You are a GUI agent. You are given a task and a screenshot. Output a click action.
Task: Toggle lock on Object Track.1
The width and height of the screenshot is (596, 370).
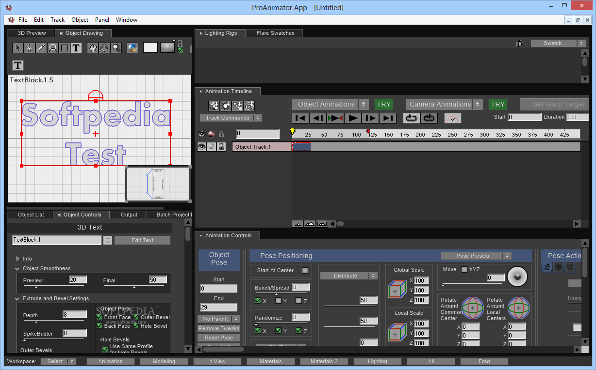coord(221,147)
